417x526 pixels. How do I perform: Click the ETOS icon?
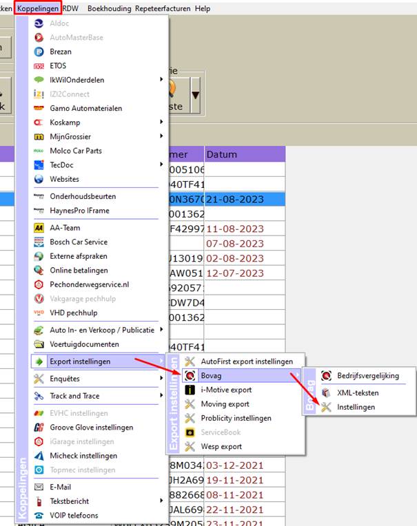[39, 66]
